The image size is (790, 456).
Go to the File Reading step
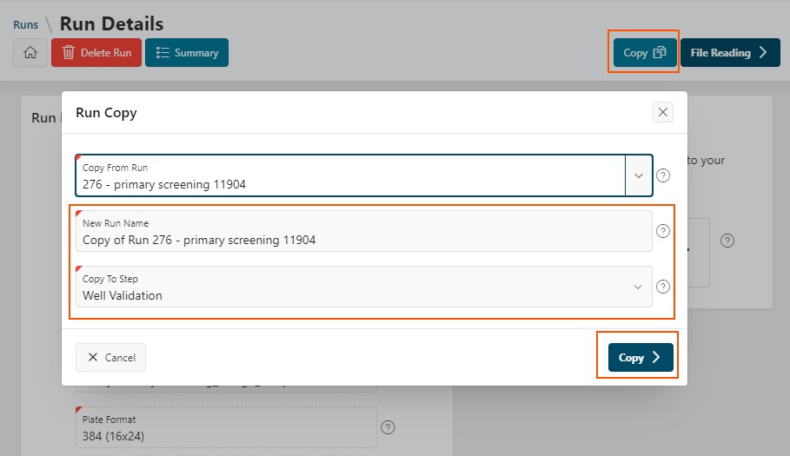click(x=730, y=52)
